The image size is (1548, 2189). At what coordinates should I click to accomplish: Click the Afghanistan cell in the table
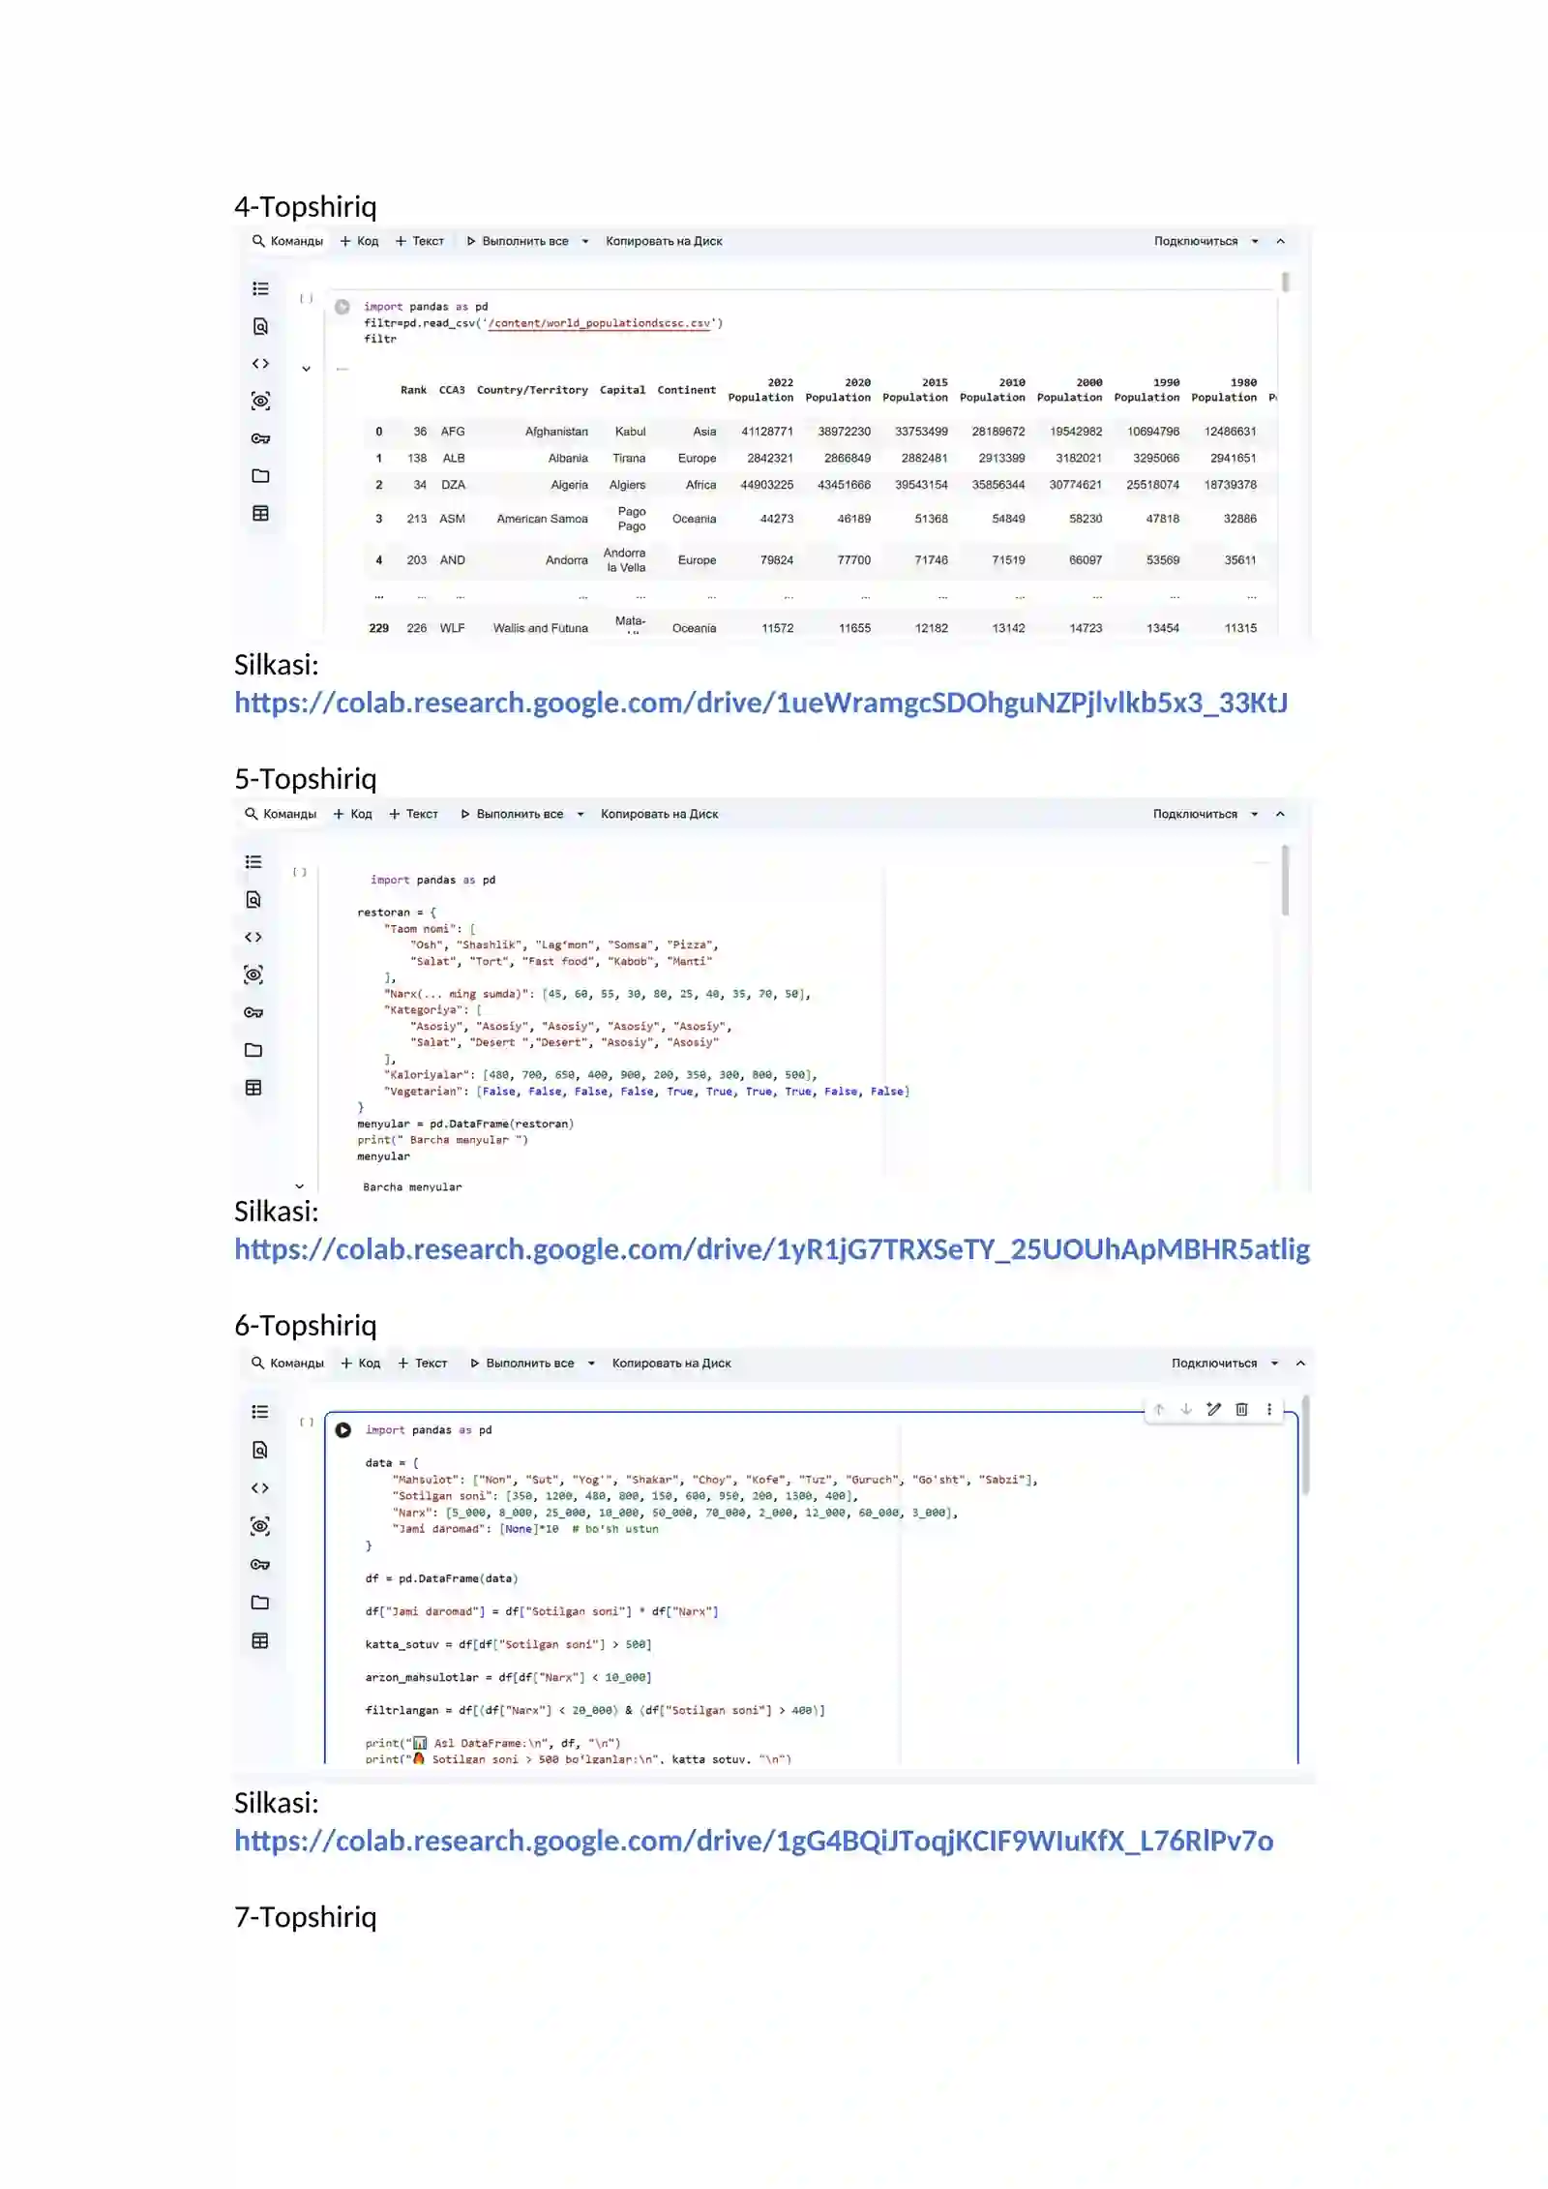[x=556, y=432]
